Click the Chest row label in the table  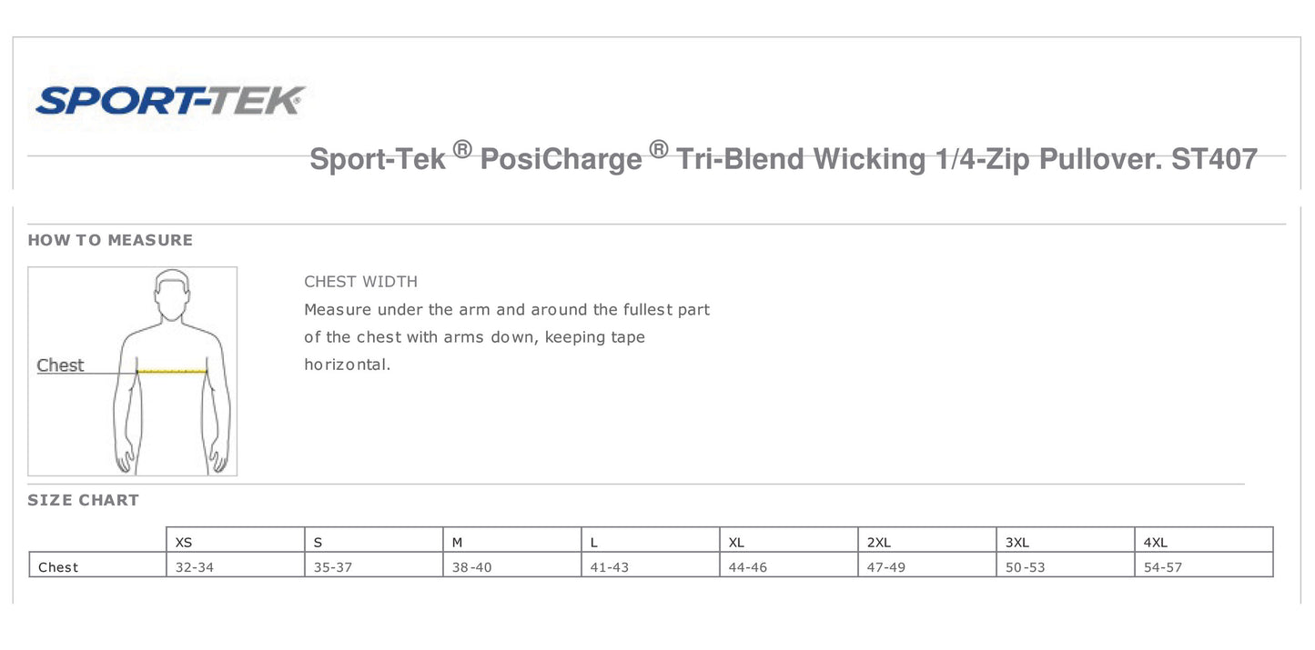click(x=58, y=567)
